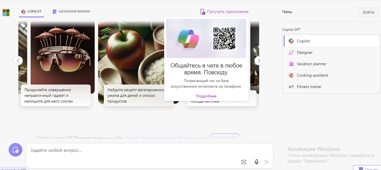Image resolution: width=381 pixels, height=170 pixels.
Task: Select the непрактичный гаджет prompt card
Action: (x=56, y=95)
